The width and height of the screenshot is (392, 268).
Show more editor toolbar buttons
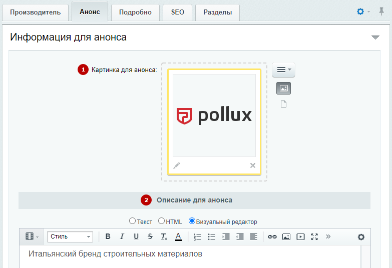pyautogui.click(x=328, y=236)
